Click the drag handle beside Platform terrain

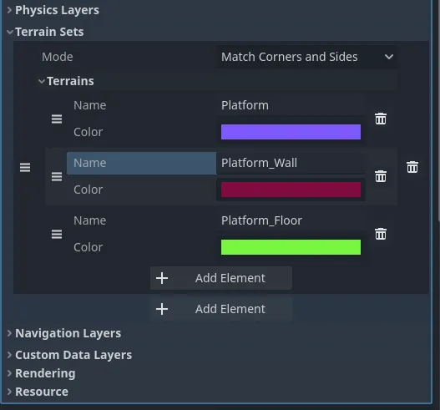[57, 119]
